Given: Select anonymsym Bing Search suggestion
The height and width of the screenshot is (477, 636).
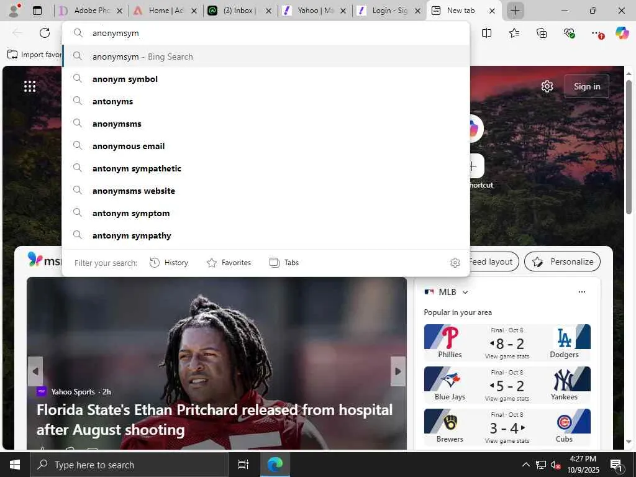Looking at the screenshot, I should click(266, 57).
